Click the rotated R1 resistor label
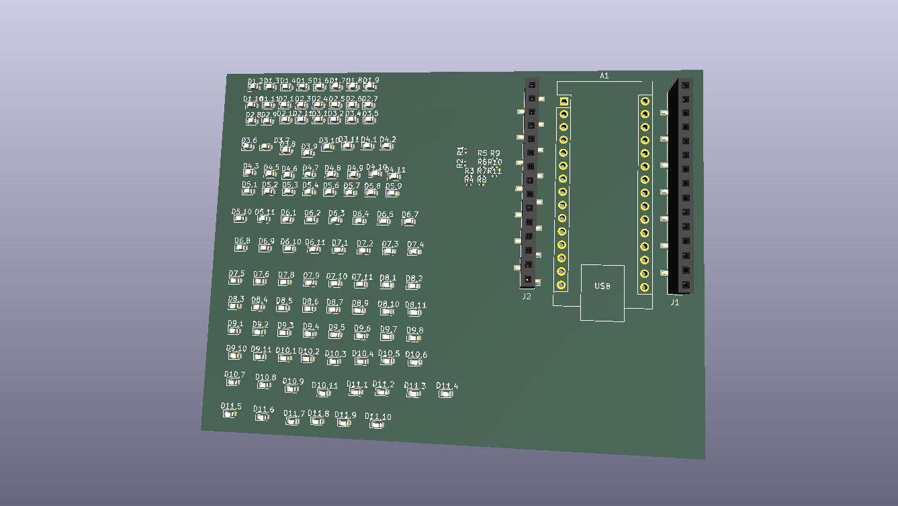The height and width of the screenshot is (506, 898). [461, 150]
